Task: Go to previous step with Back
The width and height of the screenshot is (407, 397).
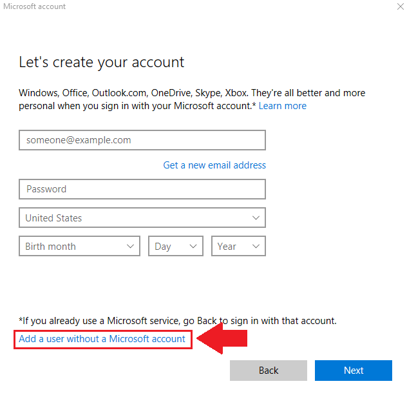Action: [x=269, y=371]
